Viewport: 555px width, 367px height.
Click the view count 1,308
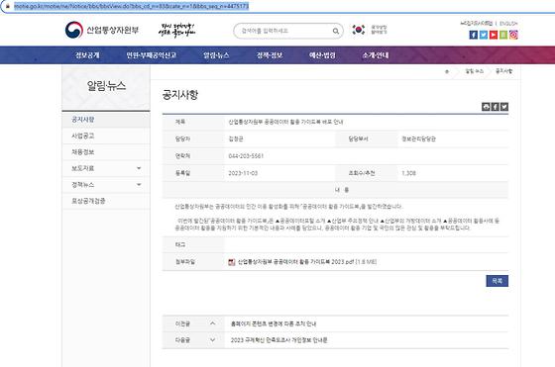408,173
